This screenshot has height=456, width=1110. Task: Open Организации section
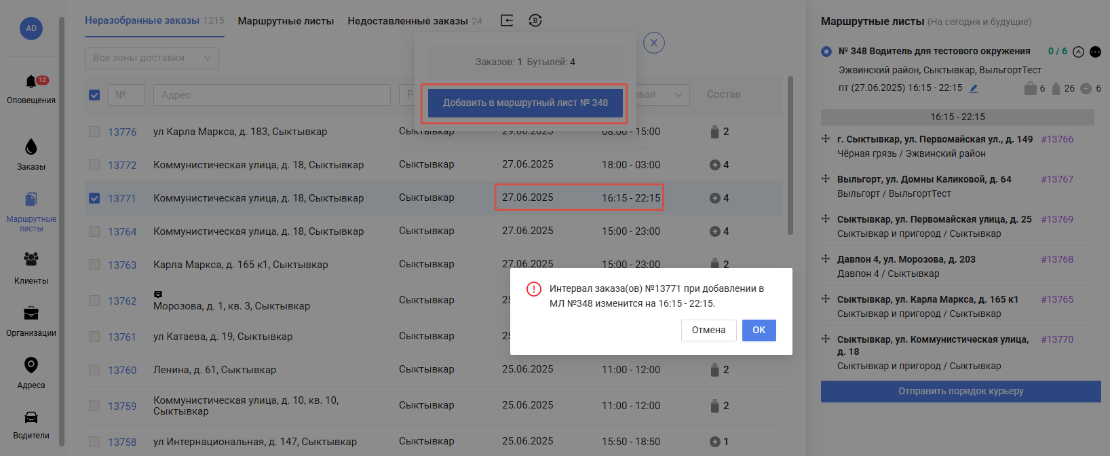click(31, 321)
